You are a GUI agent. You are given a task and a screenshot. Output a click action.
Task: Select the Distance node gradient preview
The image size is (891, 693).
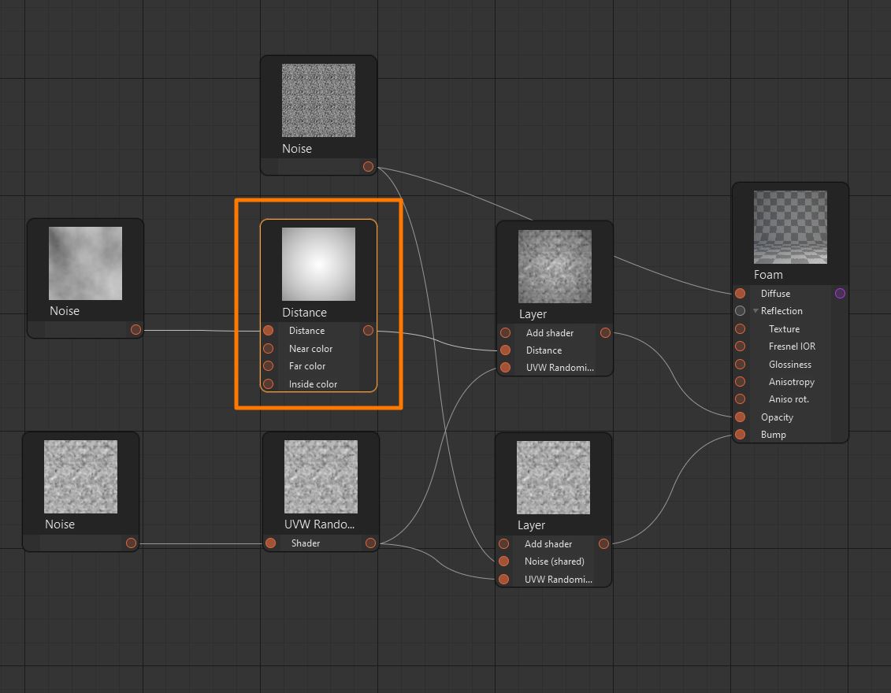(x=318, y=264)
